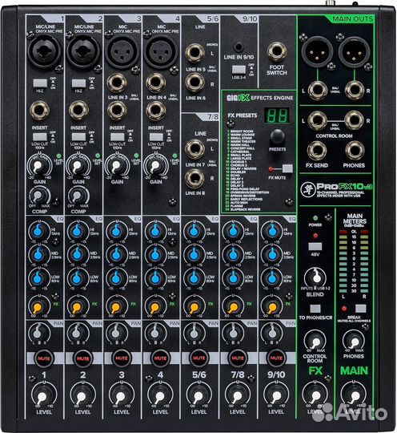
Task: Click the LINE IN 7 left jack
Action: pyautogui.click(x=194, y=148)
